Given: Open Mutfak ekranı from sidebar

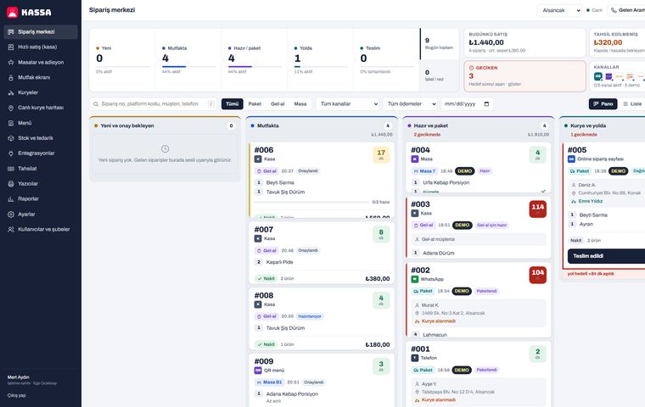Looking at the screenshot, I should [41, 77].
